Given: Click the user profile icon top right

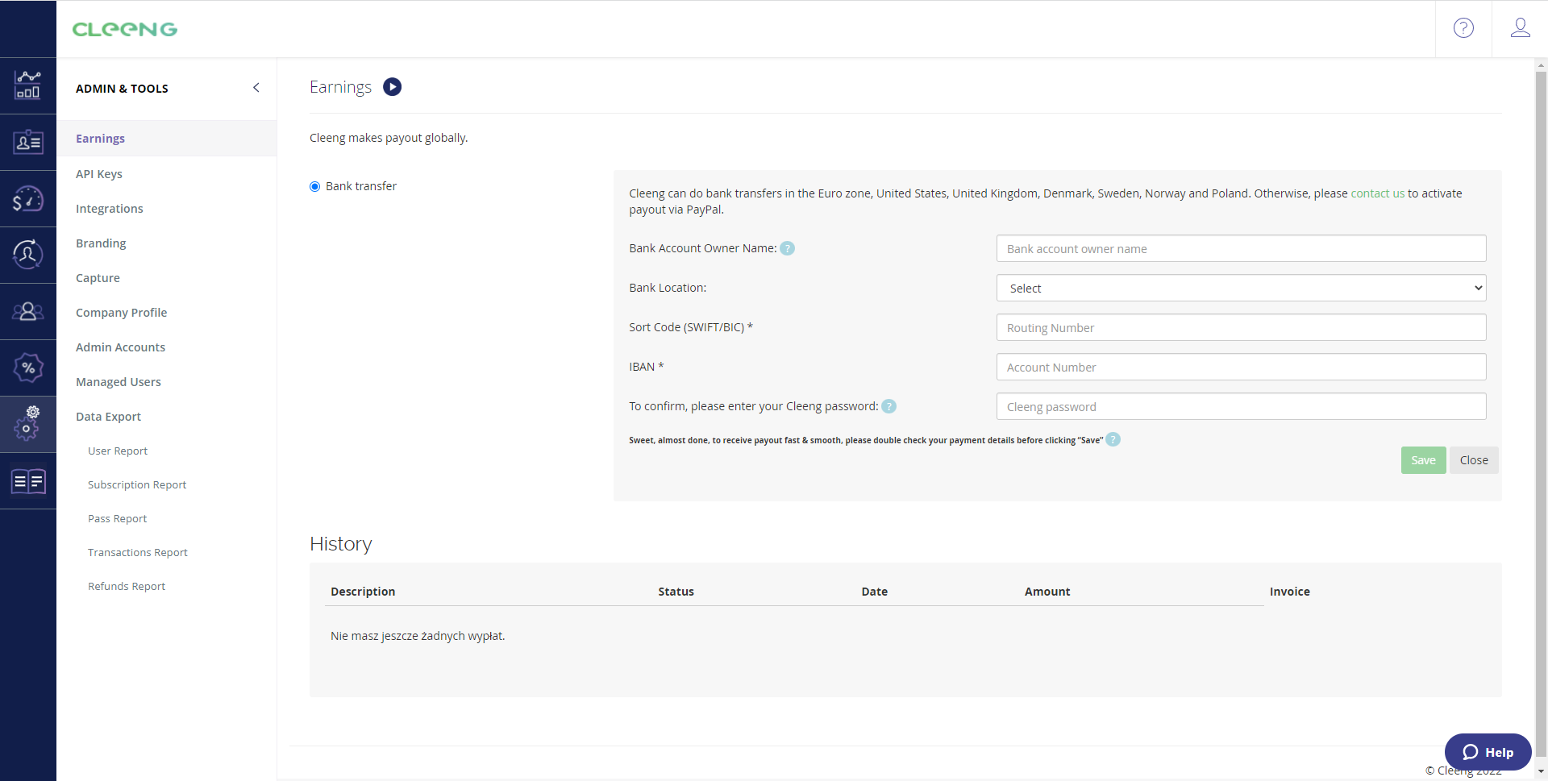Looking at the screenshot, I should coord(1521,28).
